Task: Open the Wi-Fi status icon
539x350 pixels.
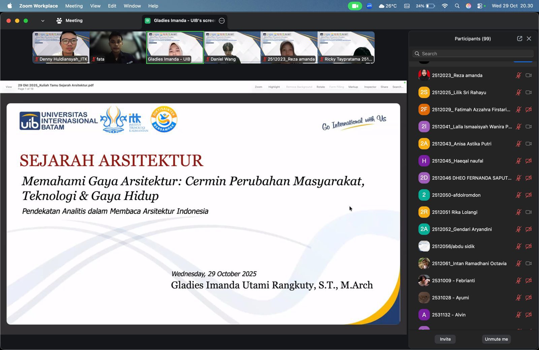Action: 445,6
